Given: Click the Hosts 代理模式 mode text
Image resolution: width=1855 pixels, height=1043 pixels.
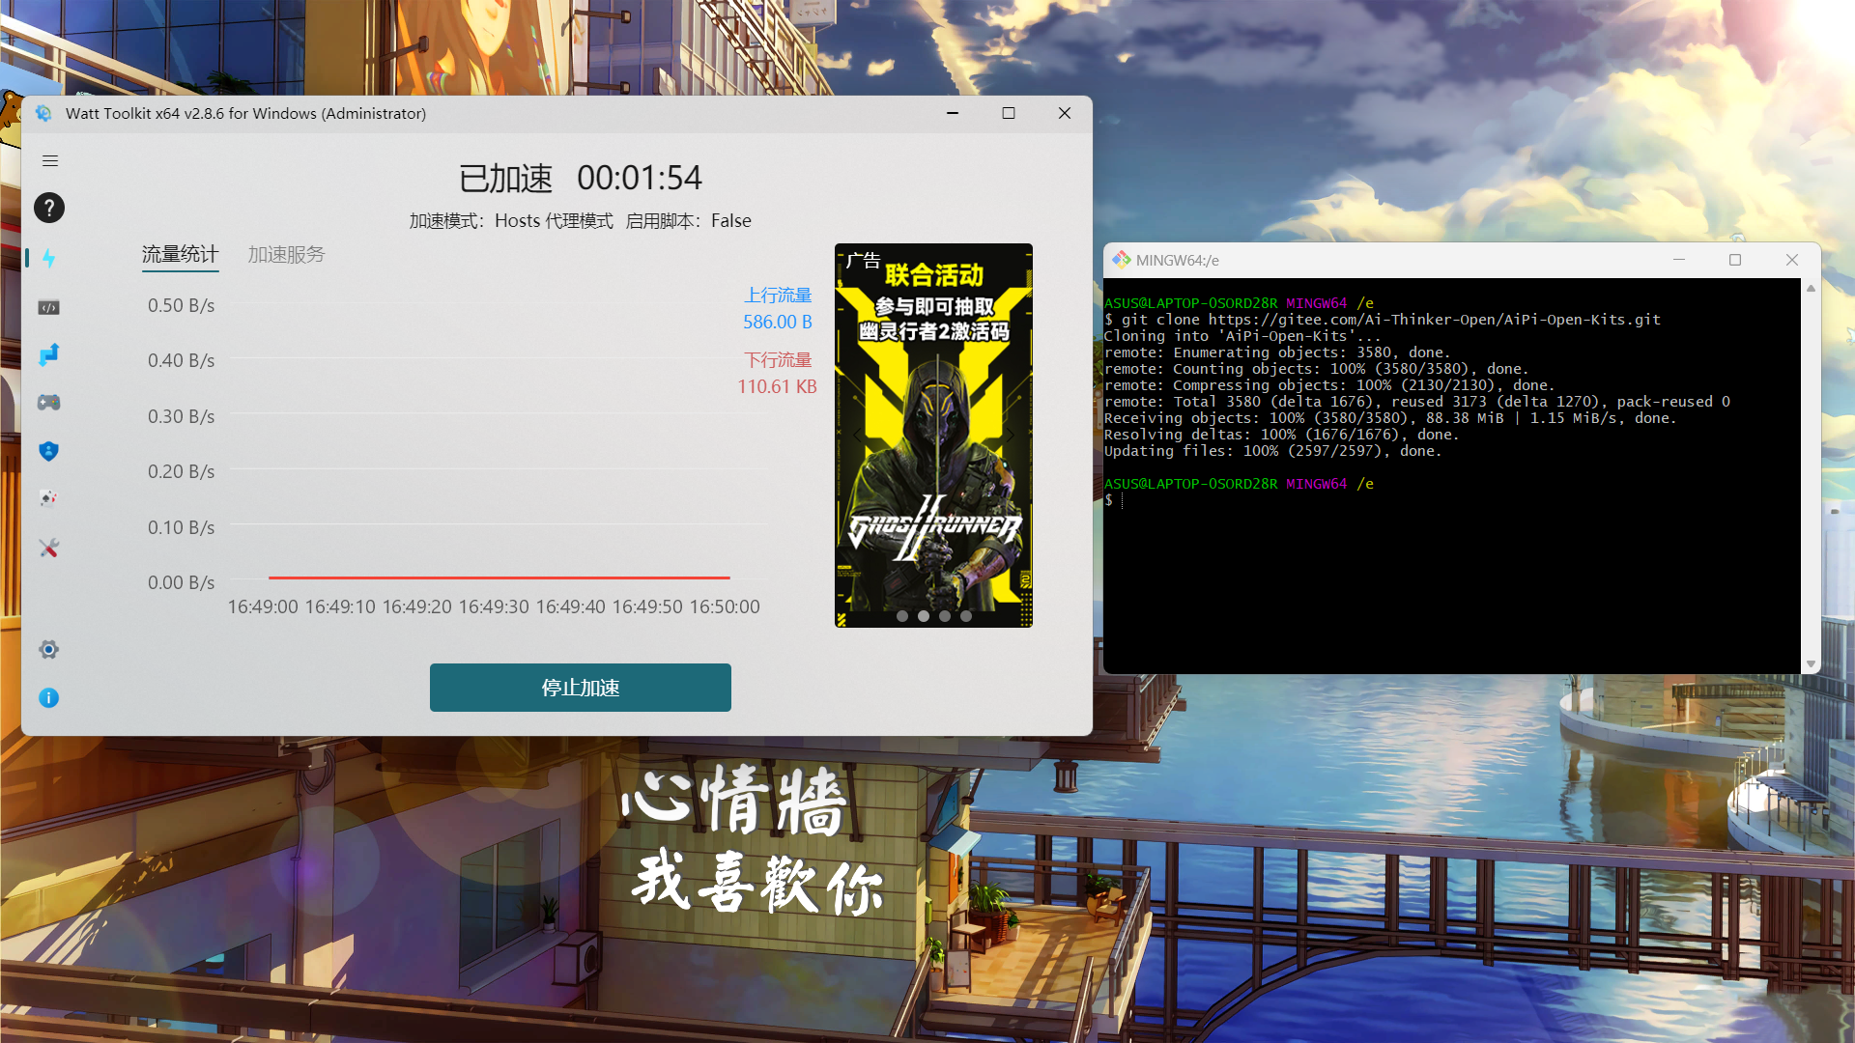Looking at the screenshot, I should pos(554,221).
